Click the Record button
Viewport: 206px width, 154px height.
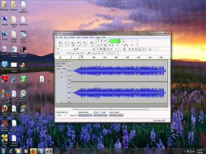coord(91,43)
